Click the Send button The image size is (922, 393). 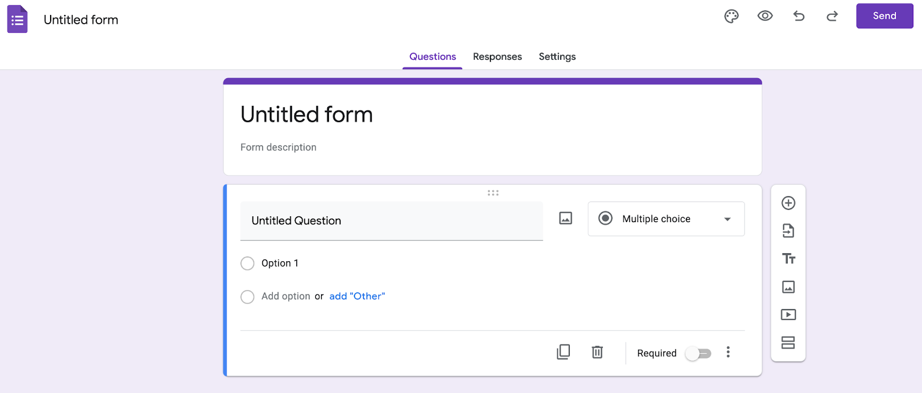(x=885, y=16)
